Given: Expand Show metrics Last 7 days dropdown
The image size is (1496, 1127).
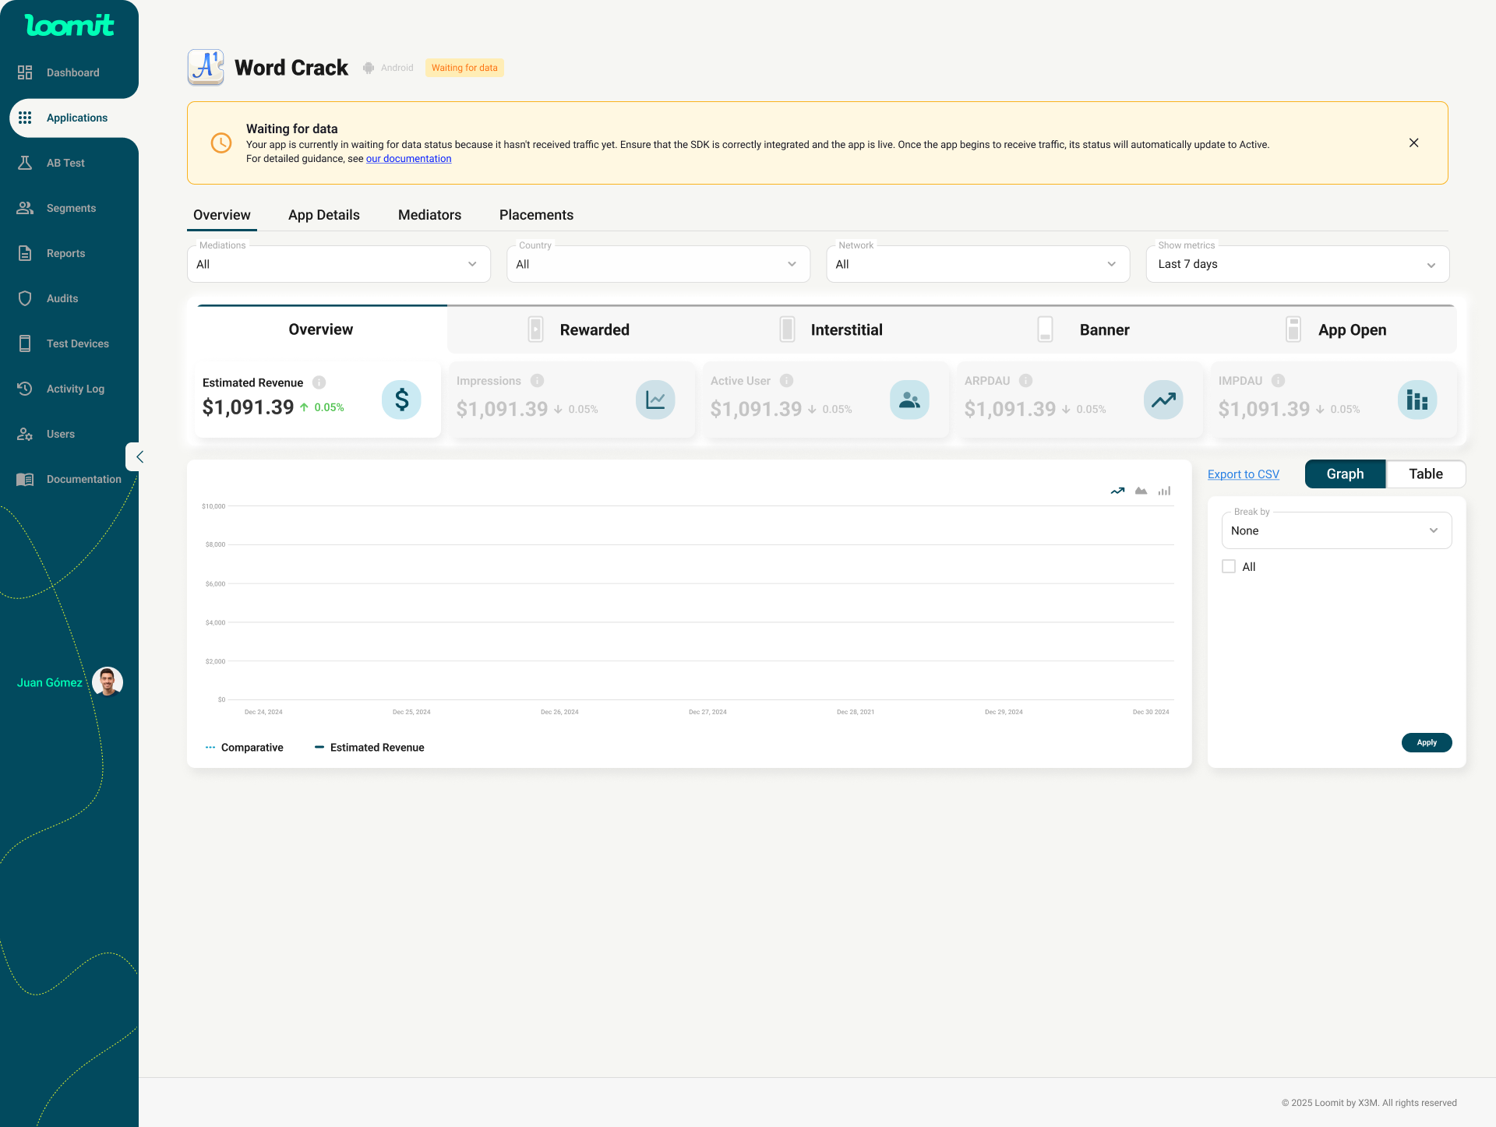Looking at the screenshot, I should pos(1297,264).
